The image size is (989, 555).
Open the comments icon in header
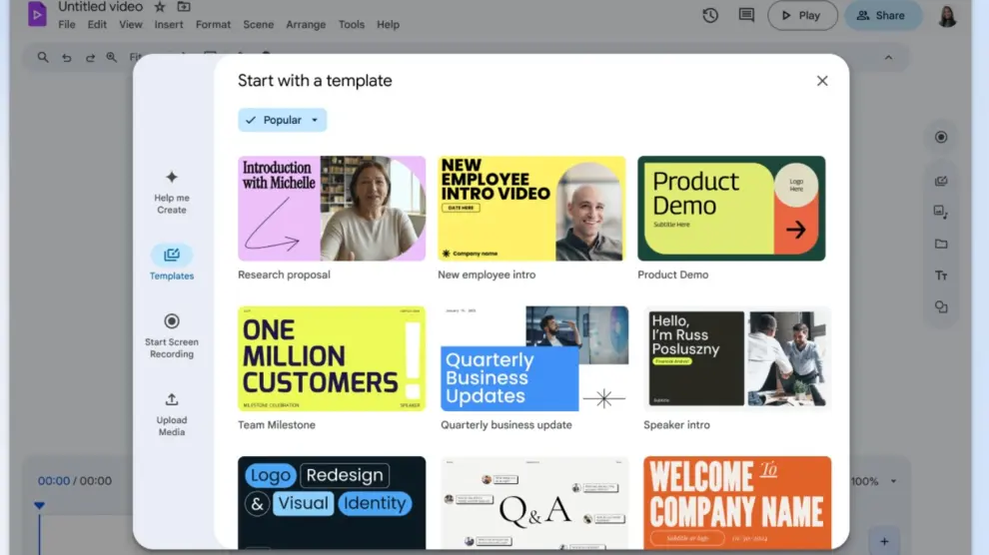pos(746,15)
